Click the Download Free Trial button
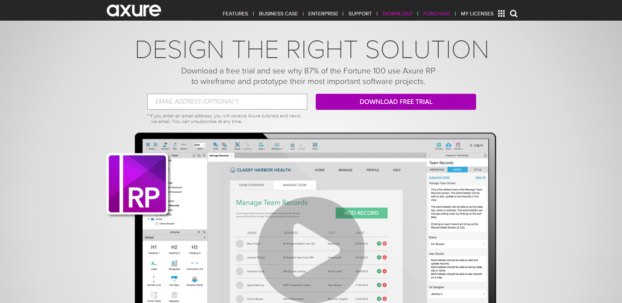 [396, 102]
